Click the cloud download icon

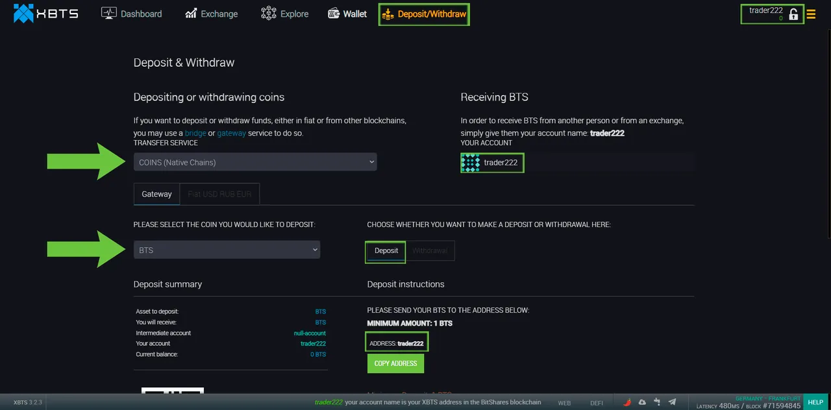642,402
